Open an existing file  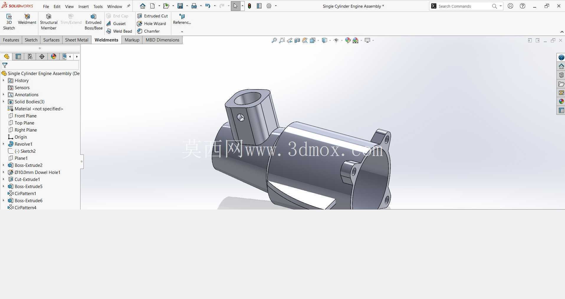coord(166,6)
